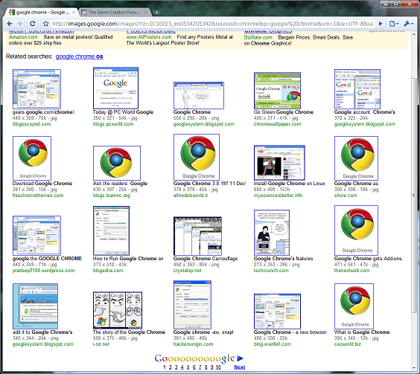Switch to The Game Creators Forum tab
Screen dimensions: 420x374
[x=115, y=13]
